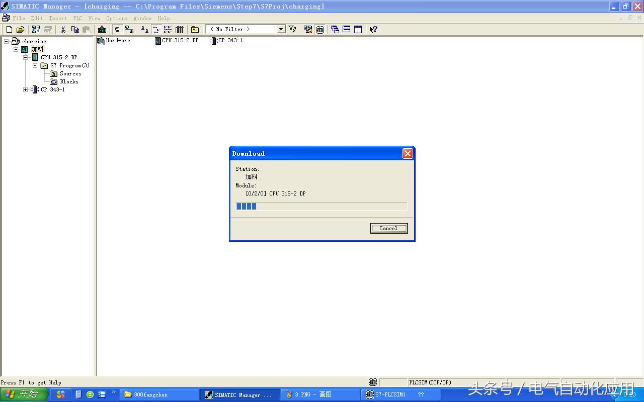Select S7 Program(3) in the tree
Screen dimensions: 644x402
click(70, 65)
